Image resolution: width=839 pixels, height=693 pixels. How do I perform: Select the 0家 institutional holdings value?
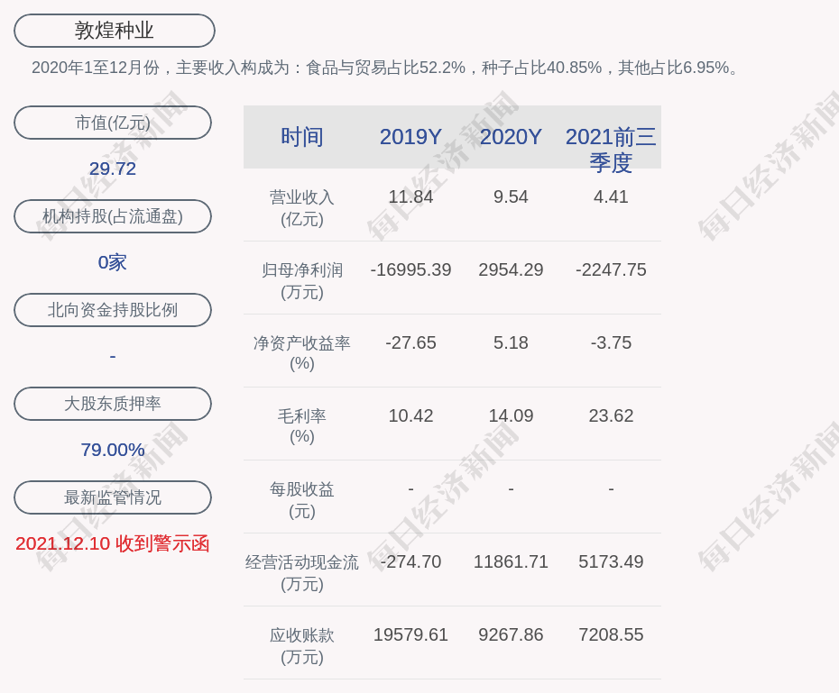point(113,262)
